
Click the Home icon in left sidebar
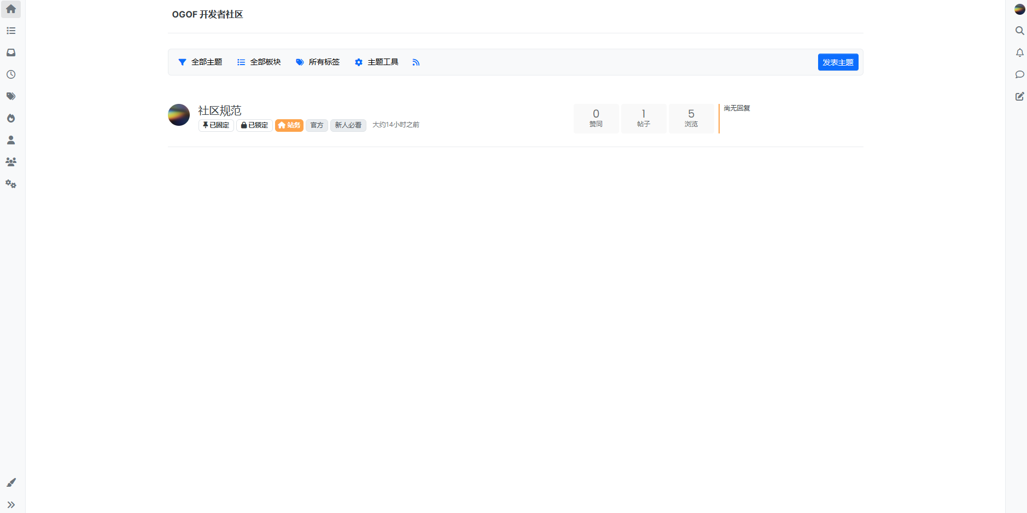(11, 9)
